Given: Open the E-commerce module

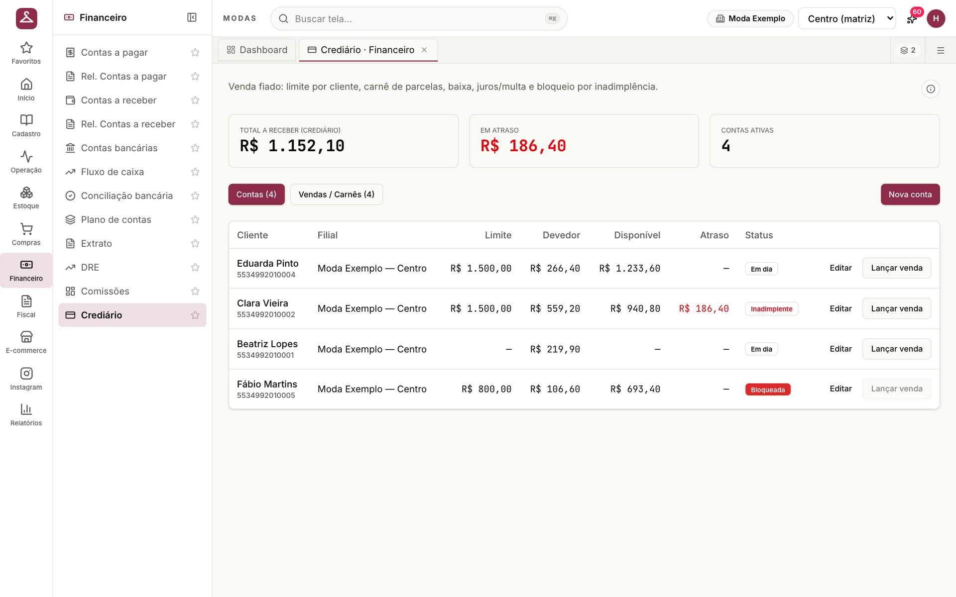Looking at the screenshot, I should click(26, 343).
